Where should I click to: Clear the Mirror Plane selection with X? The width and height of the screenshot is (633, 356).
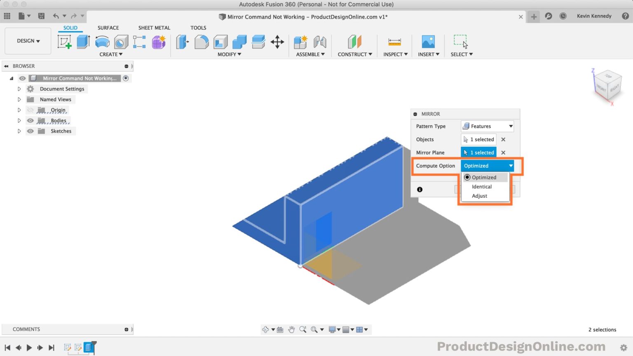click(x=503, y=152)
